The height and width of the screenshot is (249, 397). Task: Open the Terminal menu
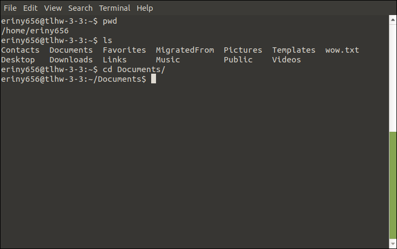(115, 8)
